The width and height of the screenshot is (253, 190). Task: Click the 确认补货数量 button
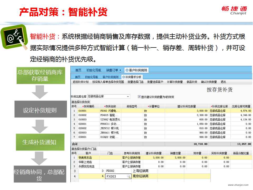pyautogui.click(x=209, y=82)
